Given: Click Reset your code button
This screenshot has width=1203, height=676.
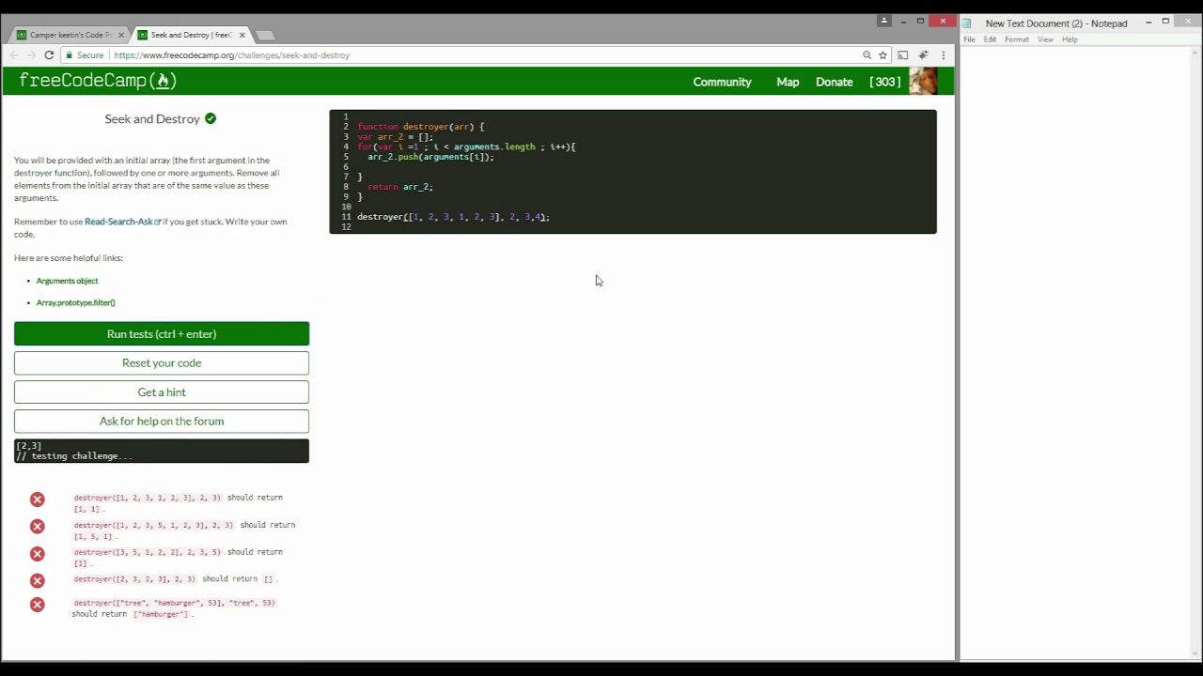Looking at the screenshot, I should (162, 362).
